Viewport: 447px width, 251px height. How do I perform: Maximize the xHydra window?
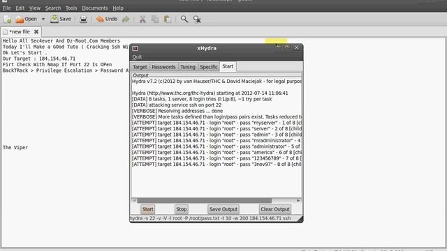point(287,47)
